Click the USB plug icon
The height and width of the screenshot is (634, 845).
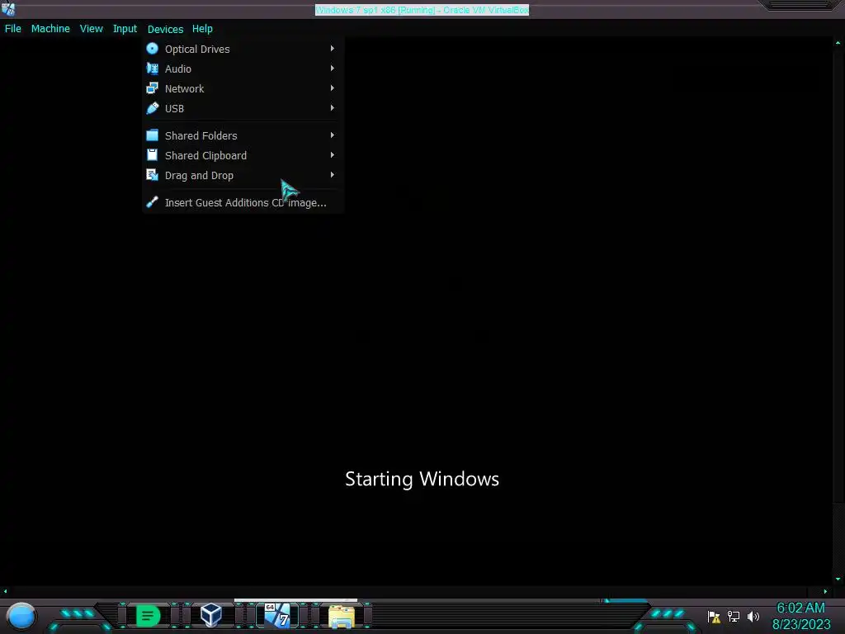pos(153,108)
